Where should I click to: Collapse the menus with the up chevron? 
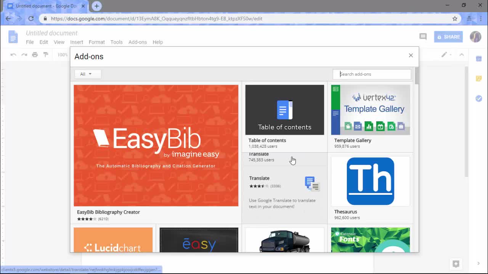pyautogui.click(x=462, y=55)
